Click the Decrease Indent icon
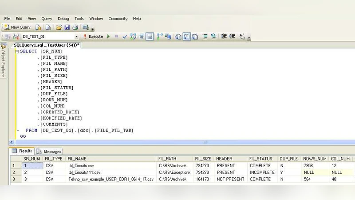Screen dimensions: 355x200 (224, 36)
